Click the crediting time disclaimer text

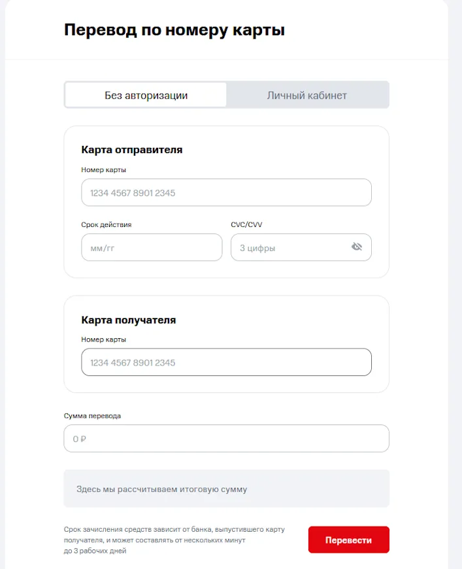point(174,540)
